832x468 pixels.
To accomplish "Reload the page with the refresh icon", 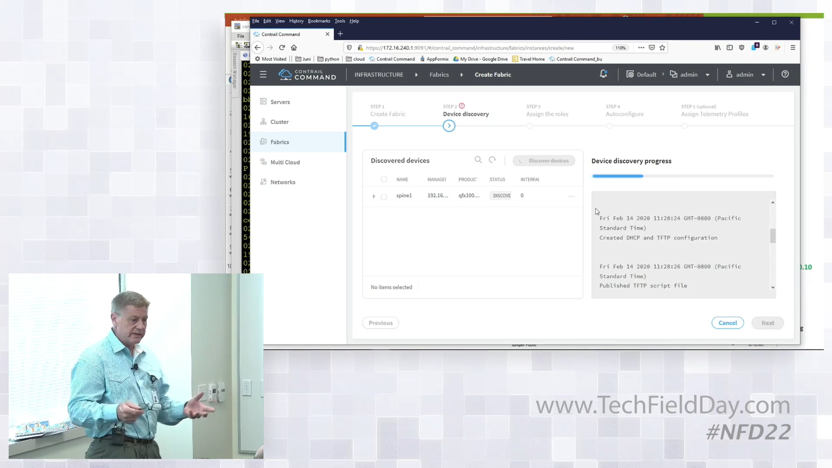I will [282, 47].
